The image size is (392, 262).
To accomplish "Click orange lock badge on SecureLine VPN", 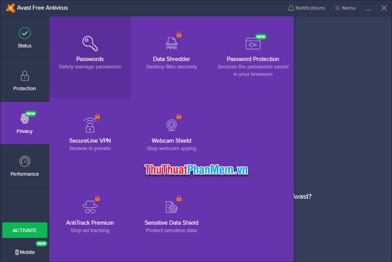I will click(97, 116).
